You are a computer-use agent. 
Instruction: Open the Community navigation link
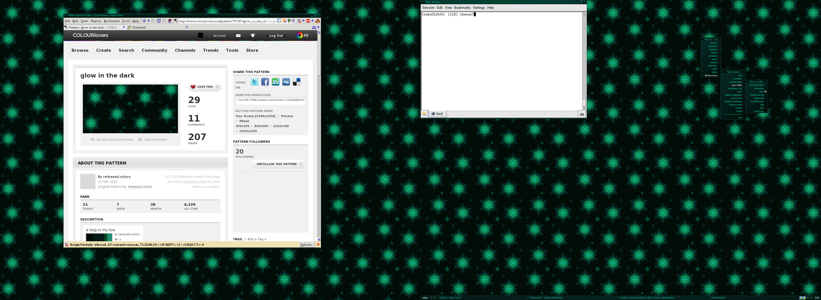click(x=154, y=50)
